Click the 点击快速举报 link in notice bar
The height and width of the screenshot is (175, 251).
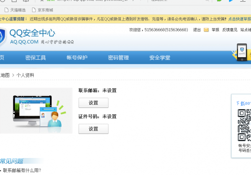(x=239, y=19)
